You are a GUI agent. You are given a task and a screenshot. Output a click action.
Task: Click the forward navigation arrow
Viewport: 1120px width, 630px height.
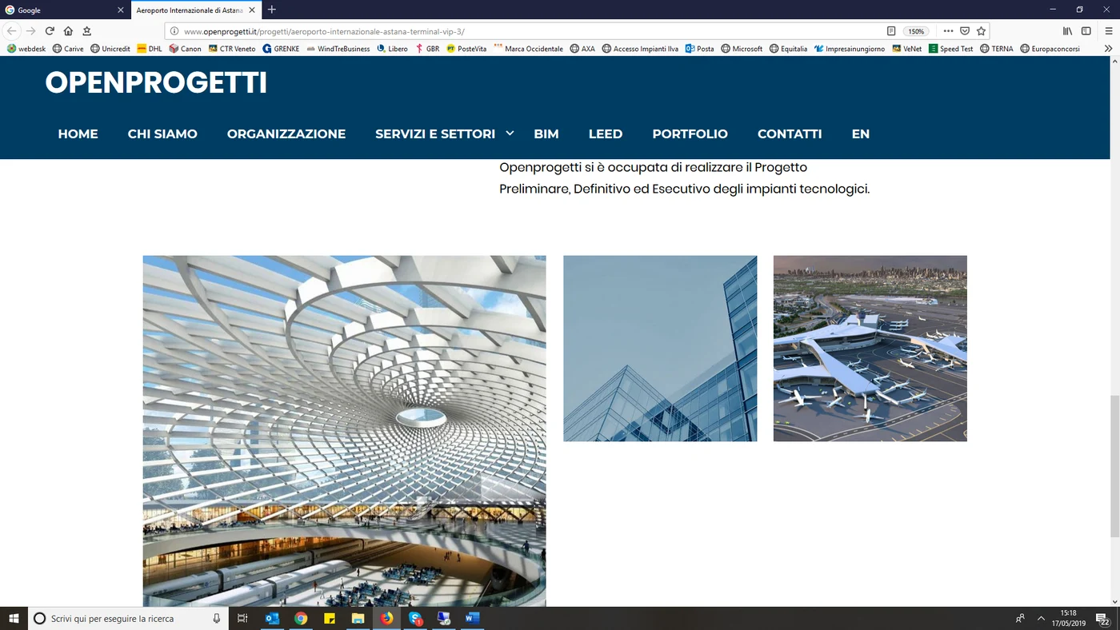tap(31, 31)
